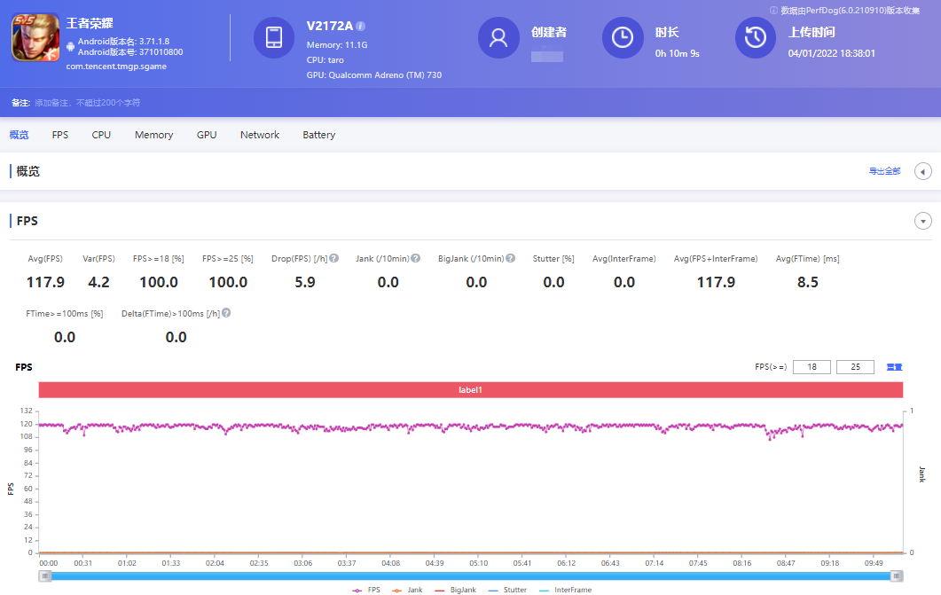Click the 创建者 user profile icon

(x=498, y=37)
